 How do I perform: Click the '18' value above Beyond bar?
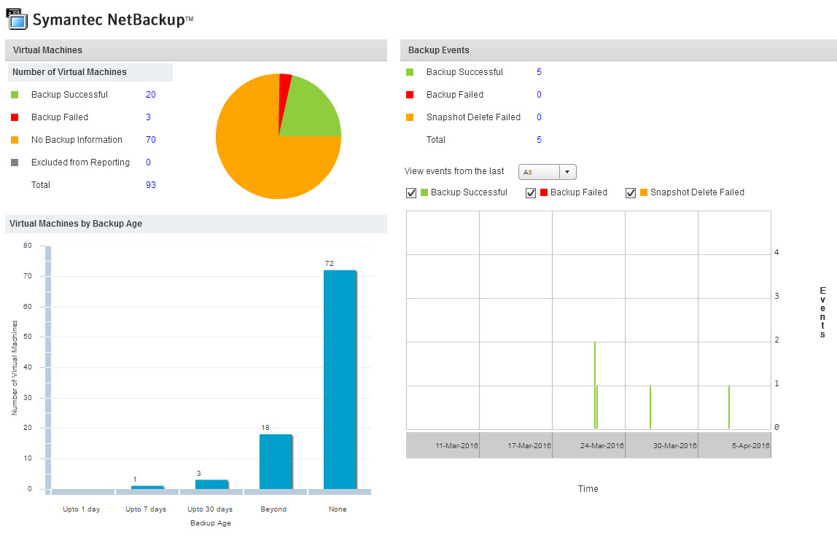click(x=265, y=428)
